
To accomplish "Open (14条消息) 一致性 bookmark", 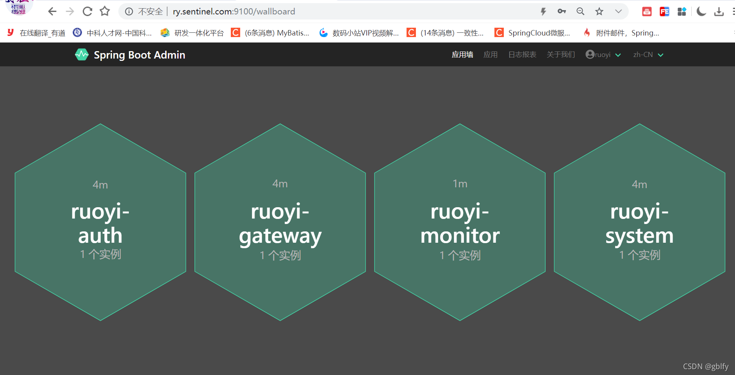I will [x=445, y=33].
